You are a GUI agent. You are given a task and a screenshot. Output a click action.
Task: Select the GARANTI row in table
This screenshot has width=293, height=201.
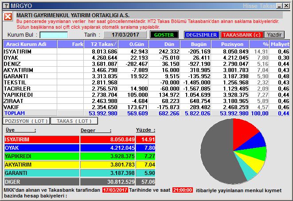pyautogui.click(x=146, y=76)
